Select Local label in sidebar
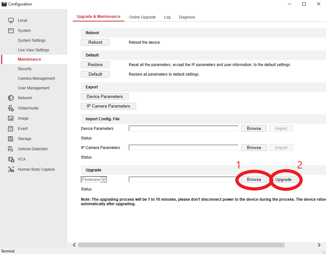Viewport: 326px width, 254px height. click(x=22, y=20)
